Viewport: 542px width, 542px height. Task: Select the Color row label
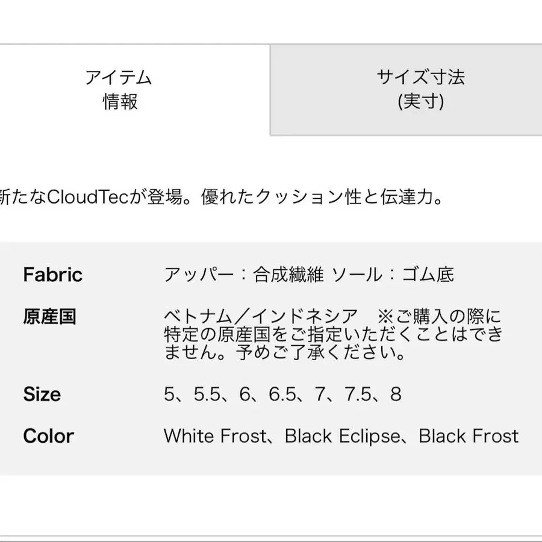(49, 436)
